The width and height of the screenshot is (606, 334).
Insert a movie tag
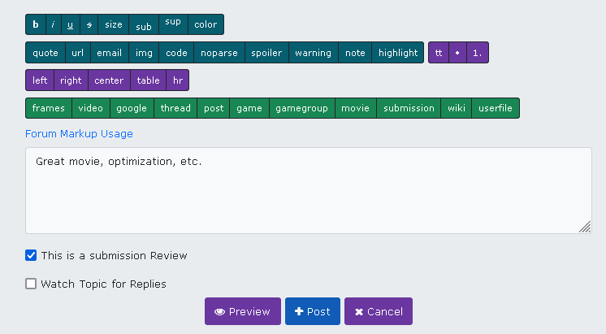click(356, 108)
